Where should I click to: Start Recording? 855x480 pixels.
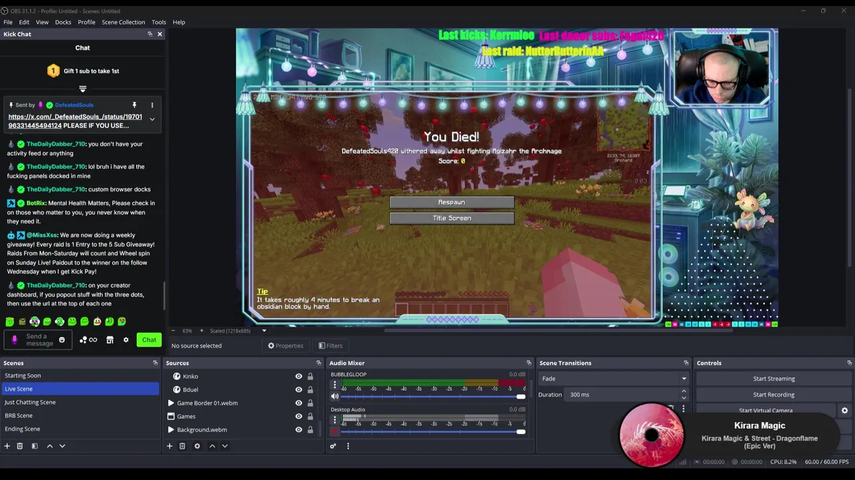pyautogui.click(x=774, y=395)
